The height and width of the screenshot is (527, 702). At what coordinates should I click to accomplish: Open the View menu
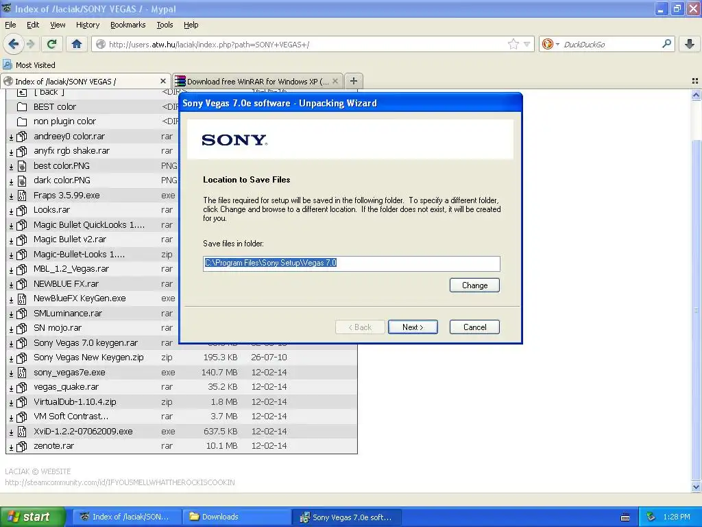(x=58, y=25)
